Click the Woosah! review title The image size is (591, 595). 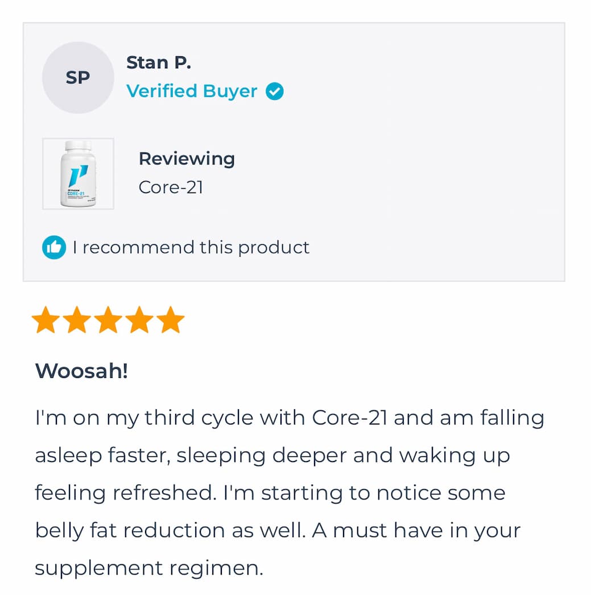tap(81, 371)
